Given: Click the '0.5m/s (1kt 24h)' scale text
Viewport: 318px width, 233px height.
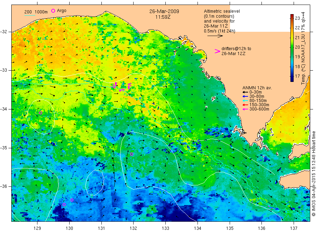Looking at the screenshot, I should click(x=219, y=31).
